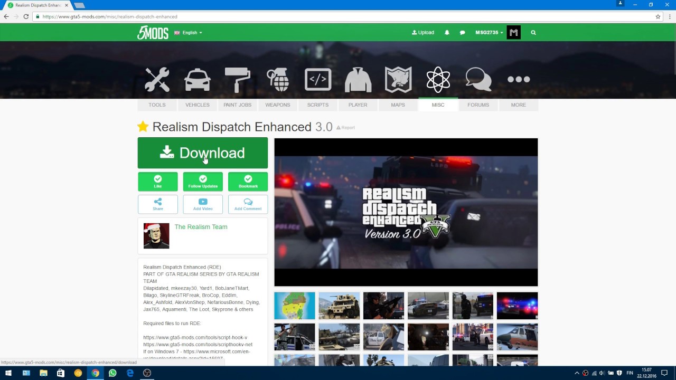Screen dimensions: 676x380
Task: Go forward in browser history
Action: [x=16, y=16]
